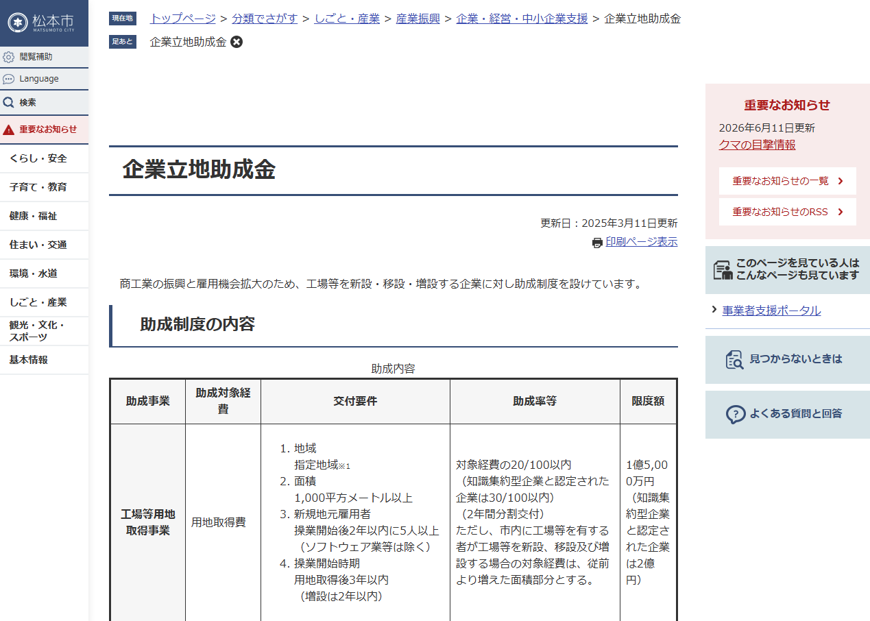Open 事業者支援ポータル link
The image size is (870, 621).
tap(771, 310)
